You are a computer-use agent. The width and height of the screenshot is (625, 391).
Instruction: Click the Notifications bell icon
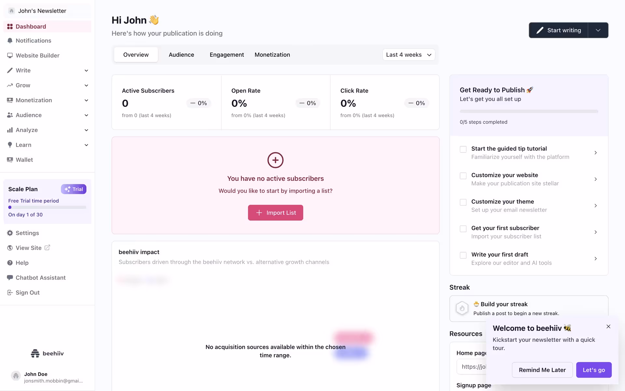10,41
